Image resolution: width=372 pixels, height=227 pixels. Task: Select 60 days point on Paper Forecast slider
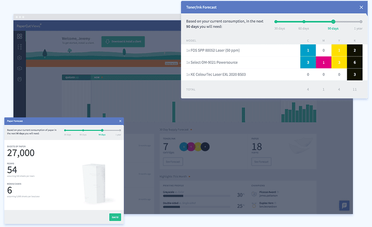[x=83, y=130]
